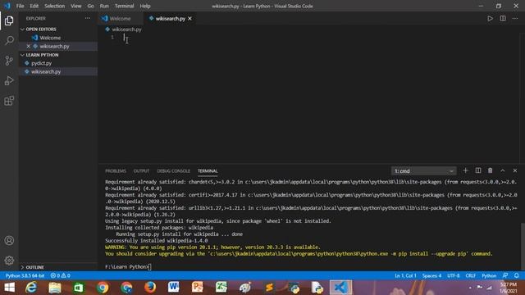Click the feedback icon in status bar

click(505, 275)
